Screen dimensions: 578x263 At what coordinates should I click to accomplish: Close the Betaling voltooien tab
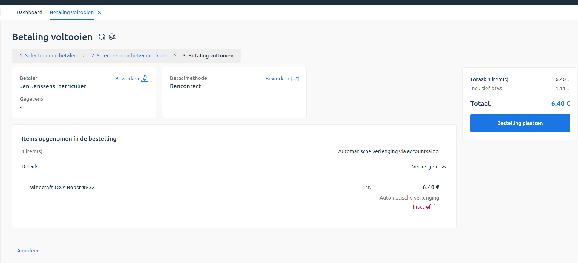click(x=99, y=13)
